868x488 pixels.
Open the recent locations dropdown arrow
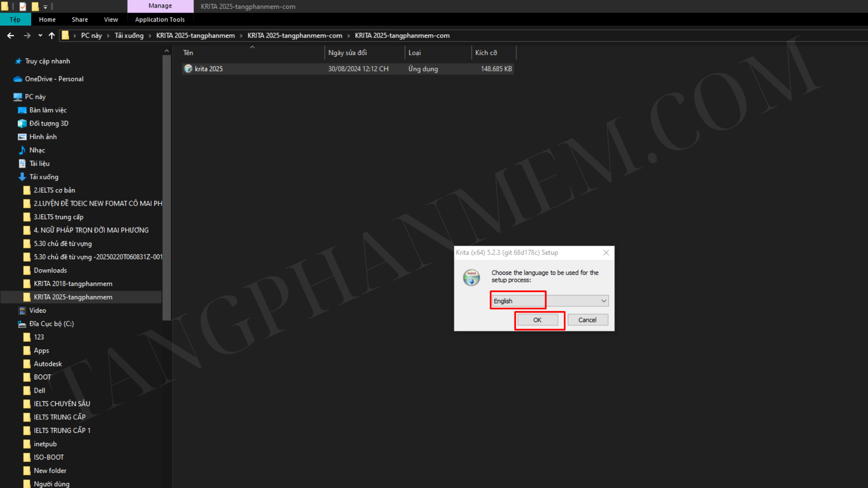coord(40,36)
